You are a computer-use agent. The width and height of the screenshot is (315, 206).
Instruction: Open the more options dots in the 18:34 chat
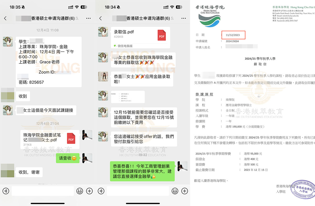183,18
